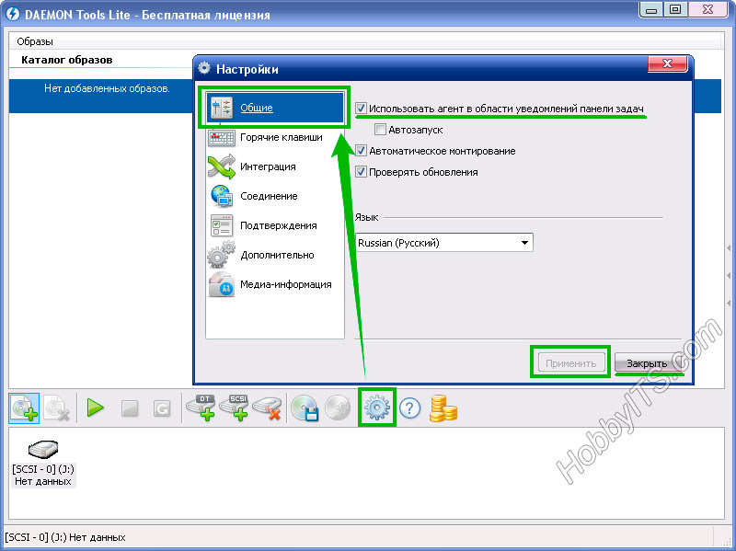The height and width of the screenshot is (551, 736).
Task: Click the Remove Image toolbar icon
Action: pos(56,408)
